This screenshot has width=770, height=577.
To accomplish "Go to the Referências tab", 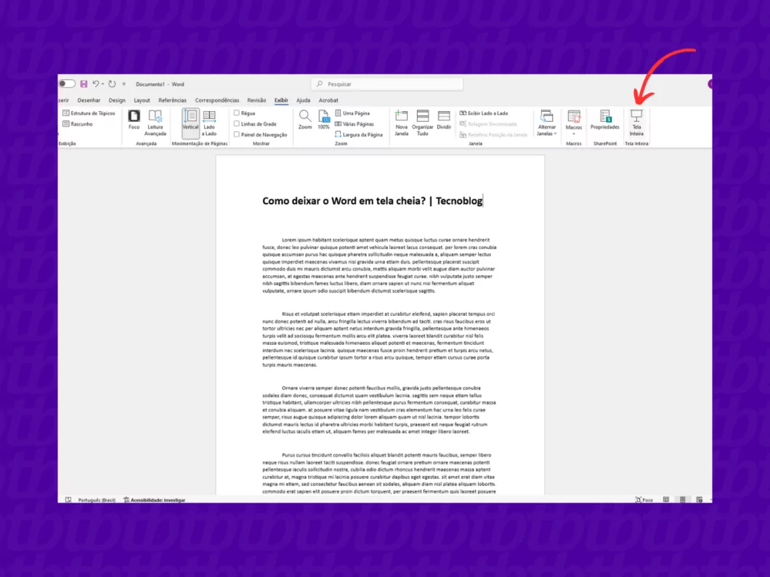I will (172, 100).
